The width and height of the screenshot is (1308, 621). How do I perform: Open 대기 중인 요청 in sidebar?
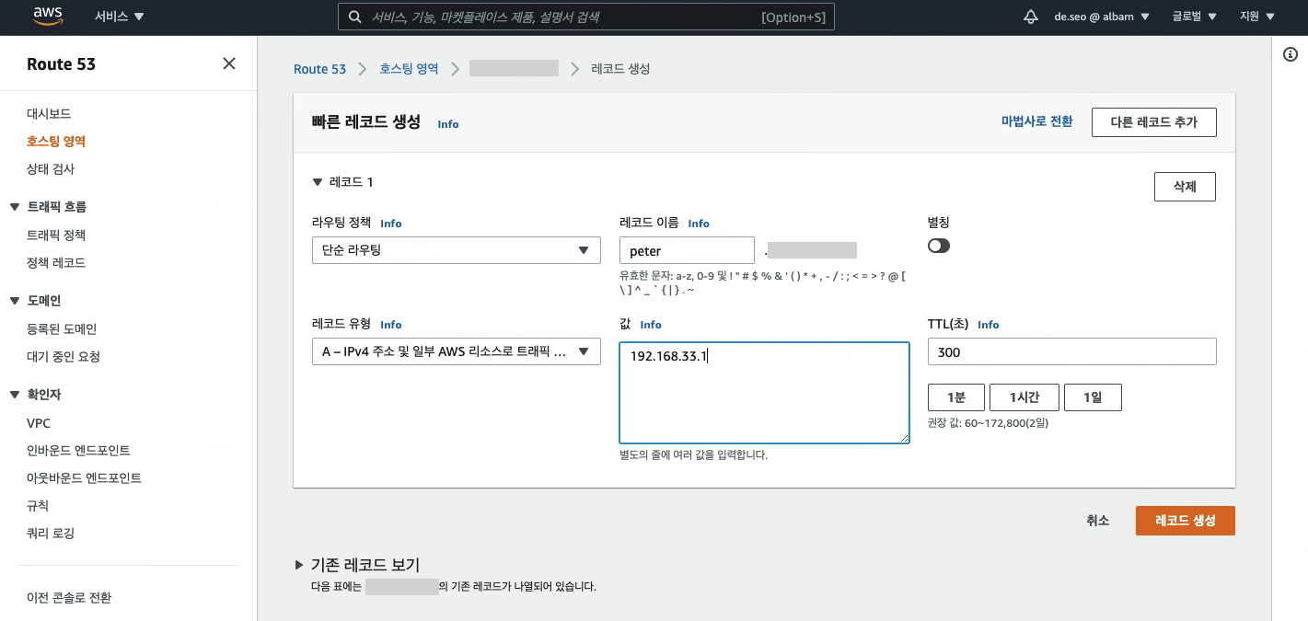click(64, 357)
